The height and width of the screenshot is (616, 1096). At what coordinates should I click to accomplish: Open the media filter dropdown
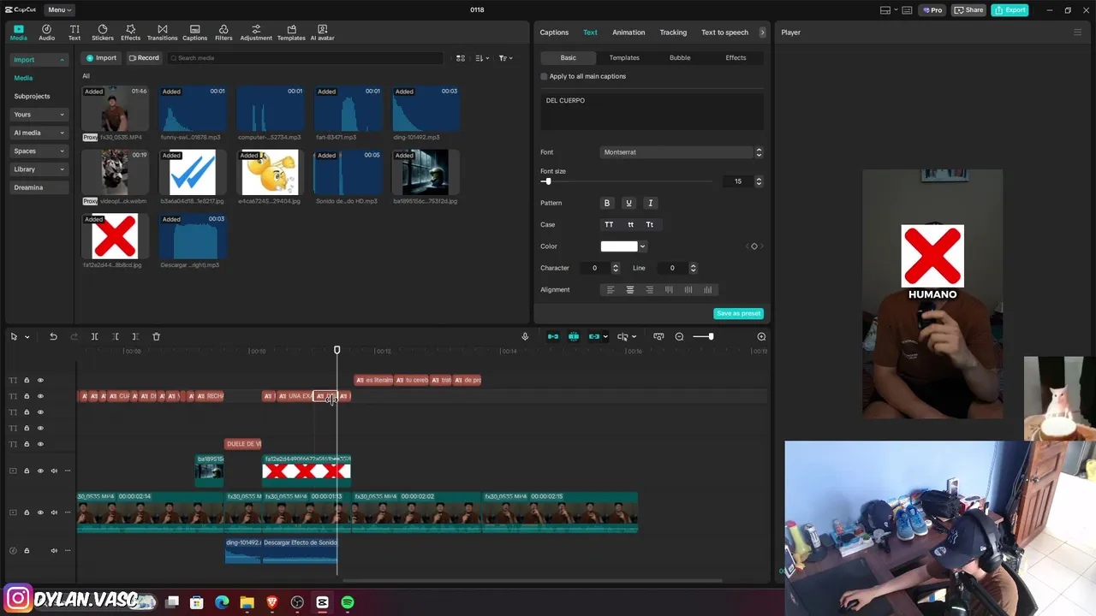coord(506,58)
